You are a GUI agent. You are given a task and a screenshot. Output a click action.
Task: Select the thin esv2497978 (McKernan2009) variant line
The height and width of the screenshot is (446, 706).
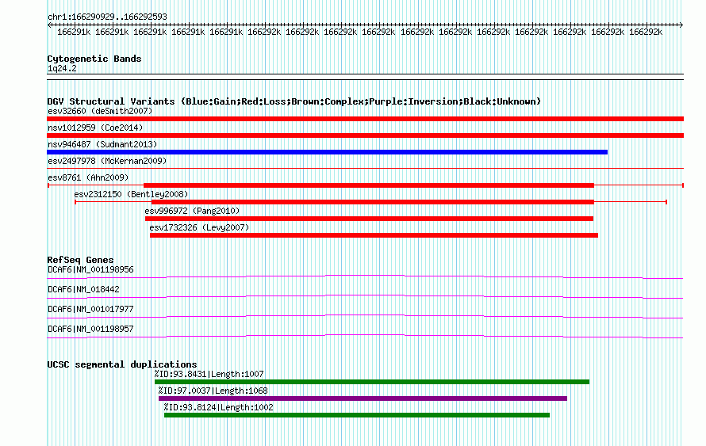[365, 169]
